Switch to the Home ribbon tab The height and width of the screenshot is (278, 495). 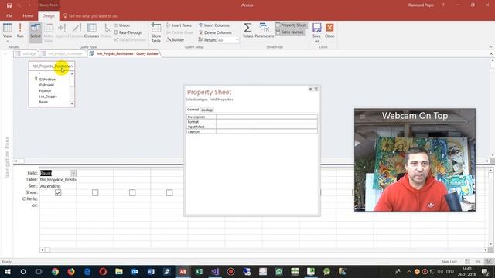[28, 15]
